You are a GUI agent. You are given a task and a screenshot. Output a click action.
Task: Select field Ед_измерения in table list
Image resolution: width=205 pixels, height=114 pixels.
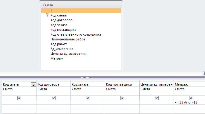(x=62, y=49)
